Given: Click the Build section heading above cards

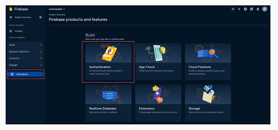Looking at the screenshot, I should (90, 35).
